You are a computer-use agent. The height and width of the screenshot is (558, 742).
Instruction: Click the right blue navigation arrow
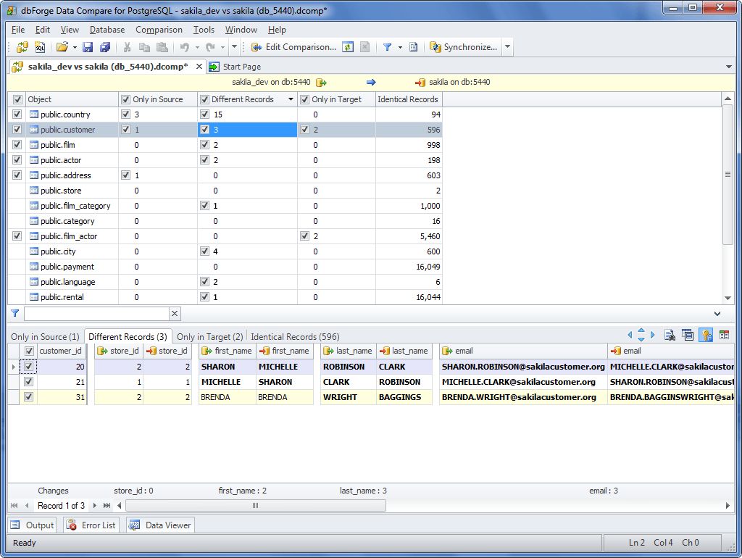click(x=653, y=335)
